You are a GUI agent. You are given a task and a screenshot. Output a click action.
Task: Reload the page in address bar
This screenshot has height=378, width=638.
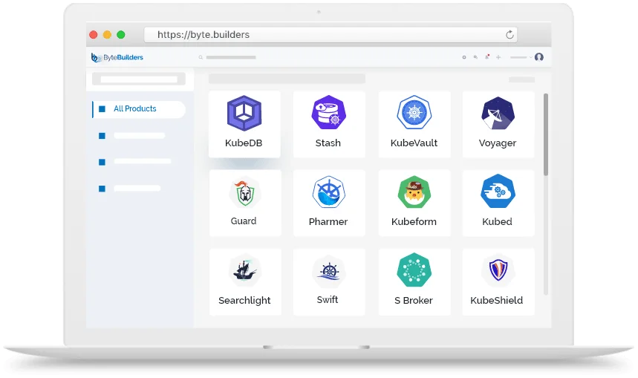[510, 35]
